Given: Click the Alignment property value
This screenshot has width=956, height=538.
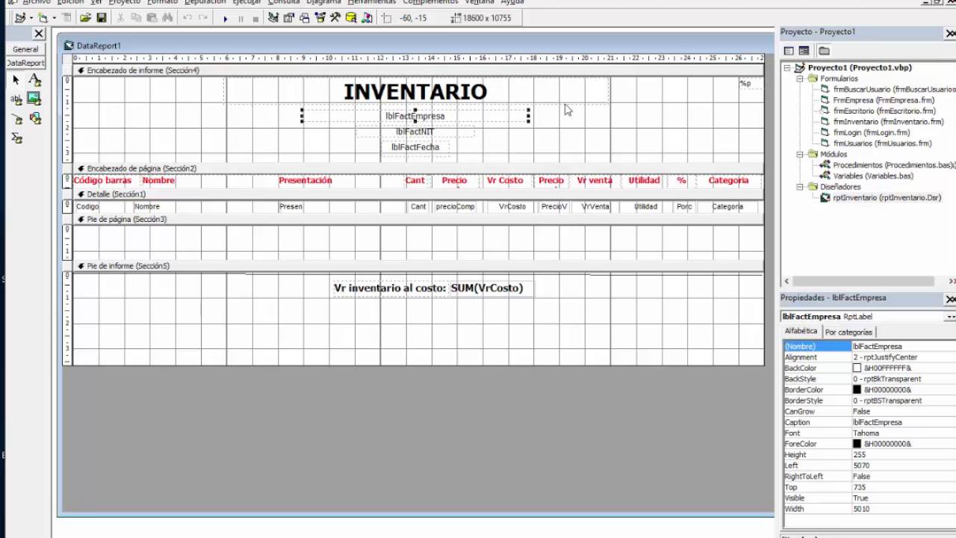Looking at the screenshot, I should 904,357.
